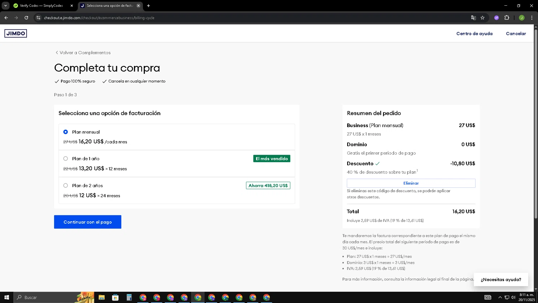Close the Selecciona una opción tab
538x303 pixels.
tap(138, 6)
